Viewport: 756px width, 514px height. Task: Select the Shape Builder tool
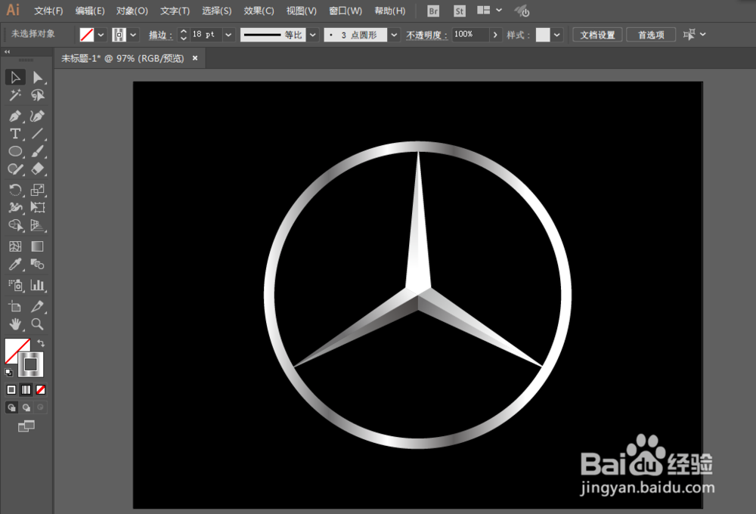click(x=15, y=225)
